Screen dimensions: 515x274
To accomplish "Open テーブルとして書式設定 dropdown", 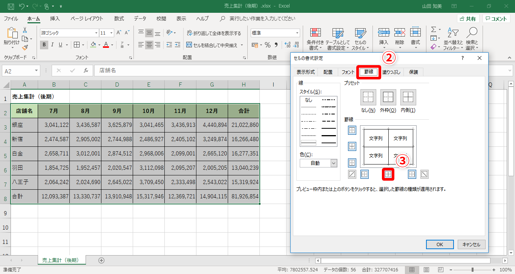I will pos(337,39).
